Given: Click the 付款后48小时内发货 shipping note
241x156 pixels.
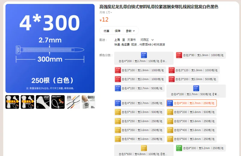Looking at the screenshot, I should pyautogui.click(x=152, y=44).
